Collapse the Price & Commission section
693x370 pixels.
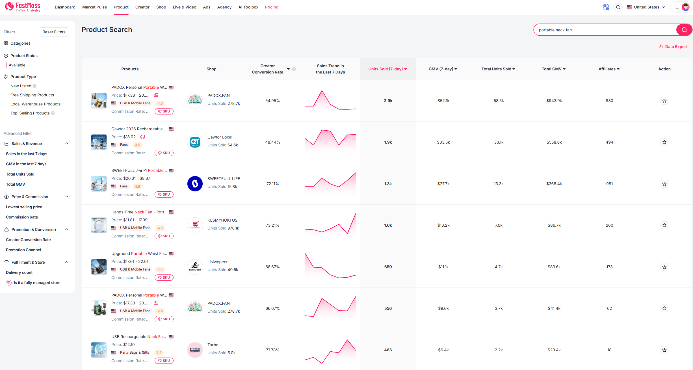(67, 197)
